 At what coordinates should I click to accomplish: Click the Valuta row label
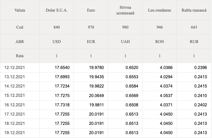coord(20,10)
